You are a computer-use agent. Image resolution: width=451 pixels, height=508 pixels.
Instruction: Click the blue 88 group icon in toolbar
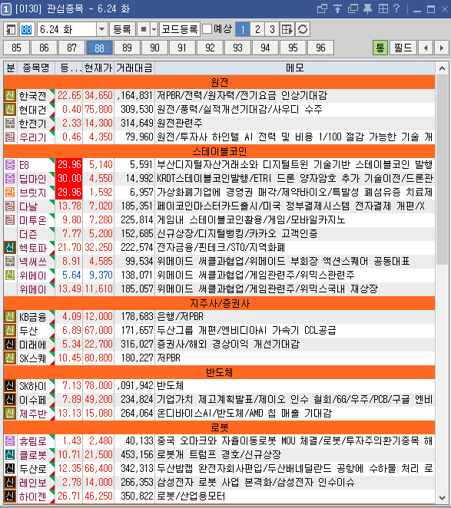click(26, 29)
